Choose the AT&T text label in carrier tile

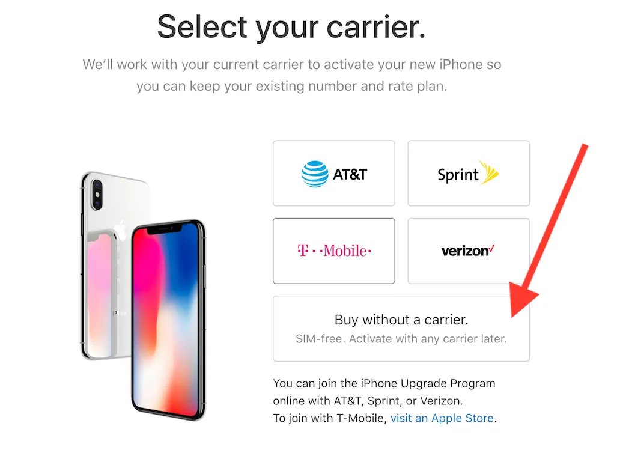350,174
